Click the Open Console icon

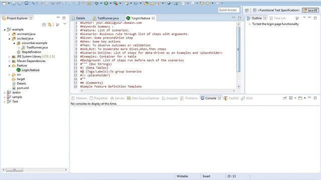pyautogui.click(x=300, y=98)
